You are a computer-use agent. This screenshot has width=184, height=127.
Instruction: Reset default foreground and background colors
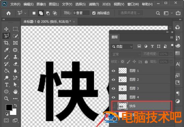7,114
